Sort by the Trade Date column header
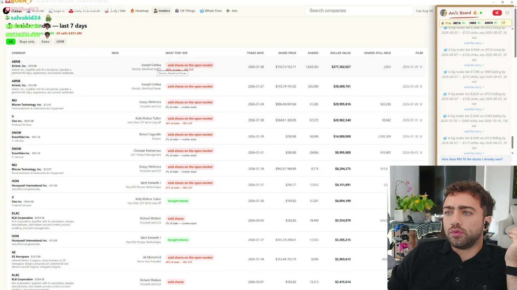The image size is (517, 290). click(255, 53)
